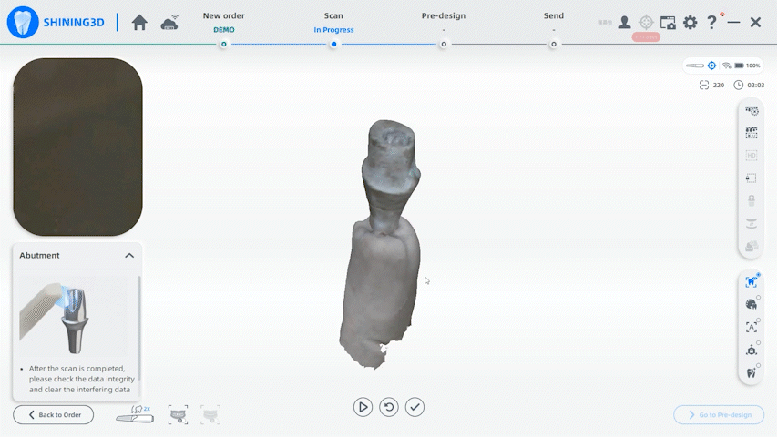Click the greyed model stack icon at the bottom of the upper right toolbar
Image resolution: width=778 pixels, height=437 pixels.
[x=752, y=246]
